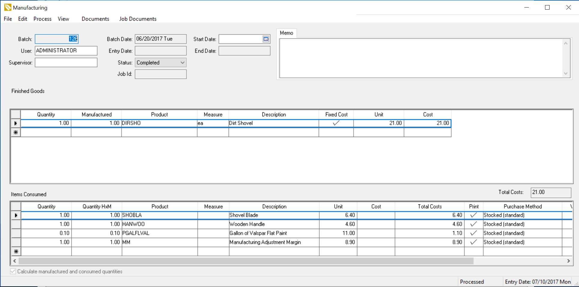Toggle Print checkmark for Shovel Blade
The width and height of the screenshot is (579, 287).
(474, 215)
